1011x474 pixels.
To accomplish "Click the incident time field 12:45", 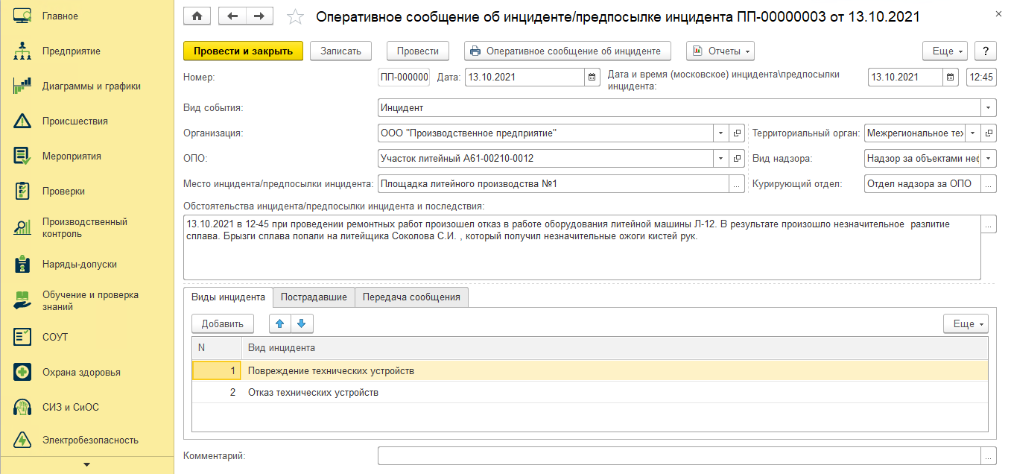I will [980, 77].
